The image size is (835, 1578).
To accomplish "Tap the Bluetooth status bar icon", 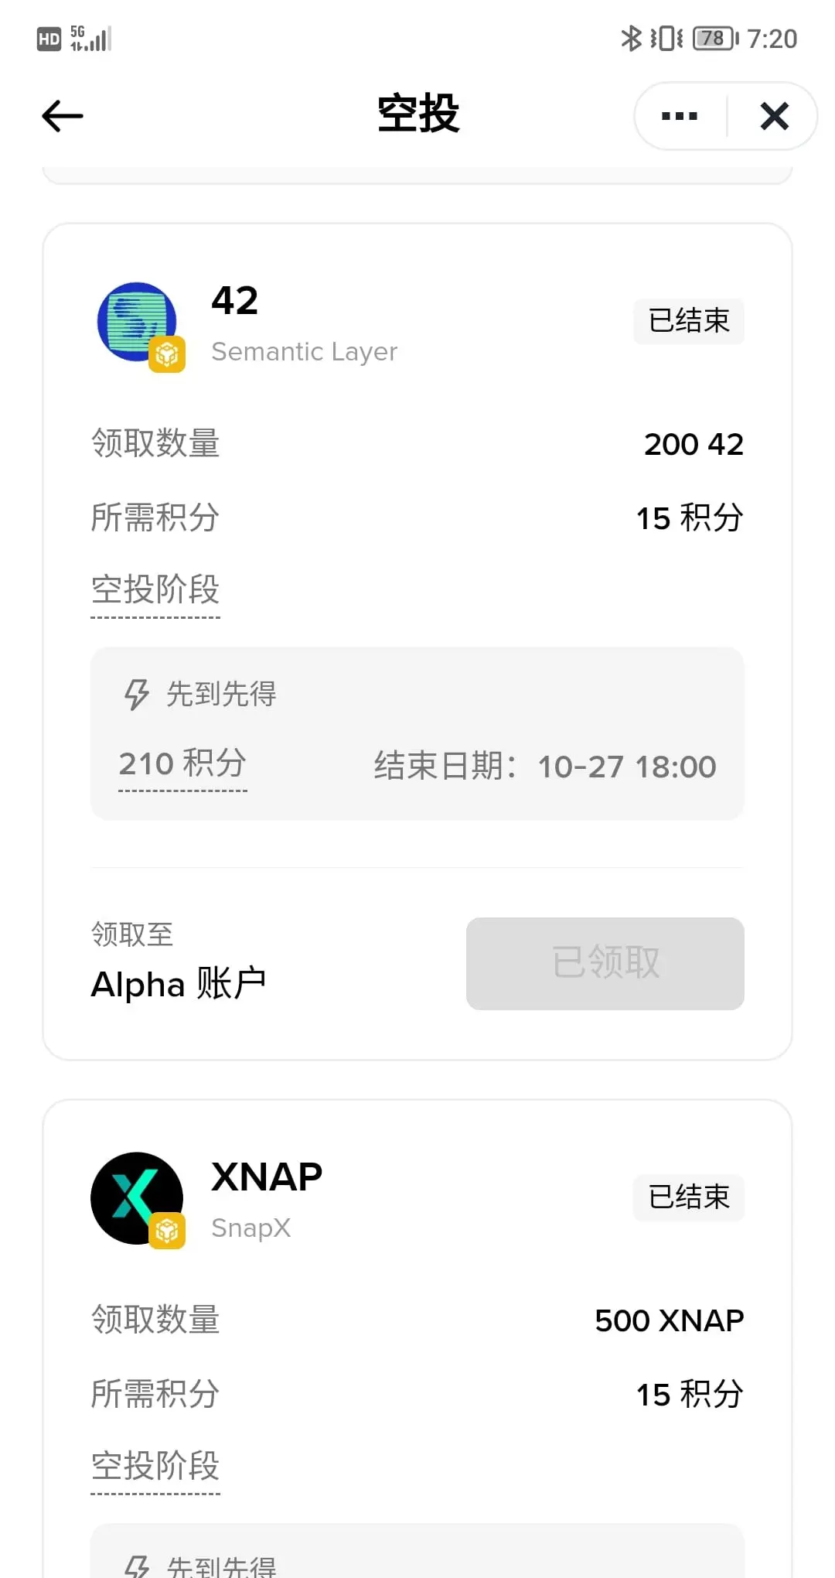I will click(632, 38).
